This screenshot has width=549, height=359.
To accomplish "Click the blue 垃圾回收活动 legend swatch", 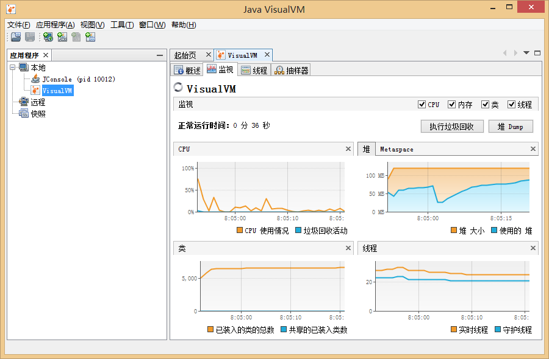I will point(298,230).
